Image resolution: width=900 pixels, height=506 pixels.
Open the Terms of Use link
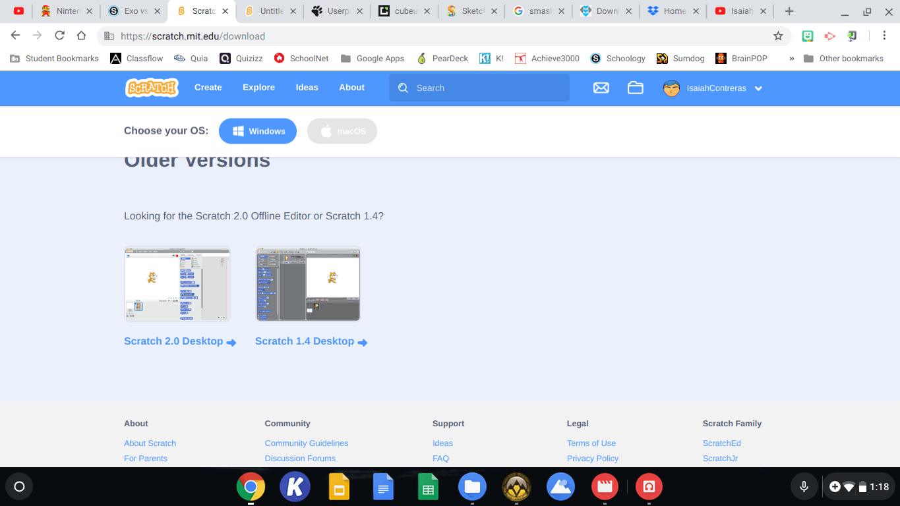tap(591, 443)
